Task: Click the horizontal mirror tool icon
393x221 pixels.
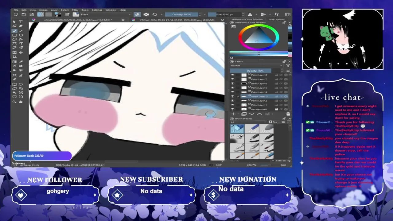Action: 250,14
